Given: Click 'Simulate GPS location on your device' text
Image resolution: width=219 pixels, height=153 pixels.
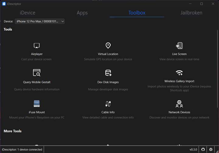Looking at the screenshot, I should point(108,59).
